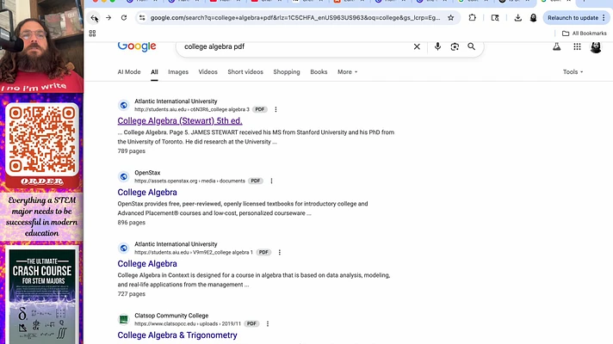Select the All results tab
Screen dimensions: 613x344
(x=154, y=72)
